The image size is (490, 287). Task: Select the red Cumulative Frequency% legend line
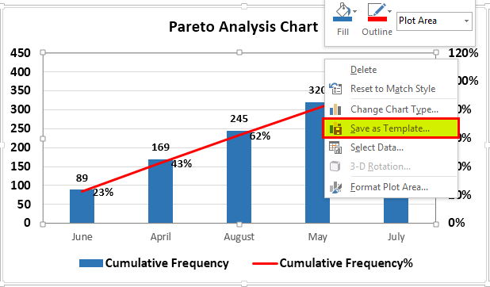point(265,263)
